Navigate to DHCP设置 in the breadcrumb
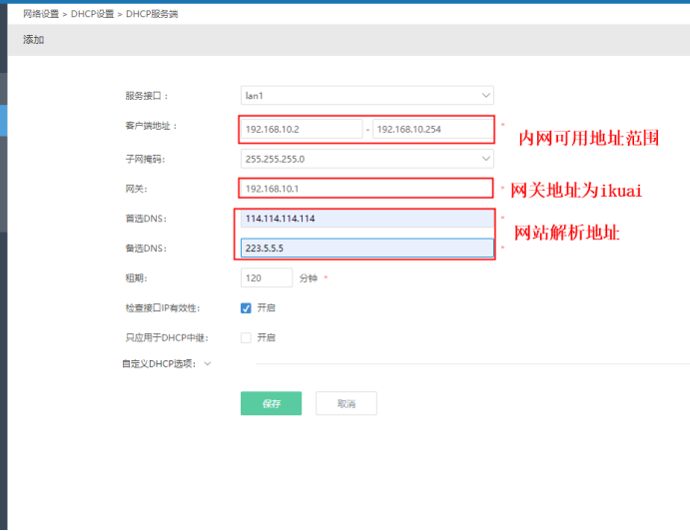690x531 pixels. [95, 14]
